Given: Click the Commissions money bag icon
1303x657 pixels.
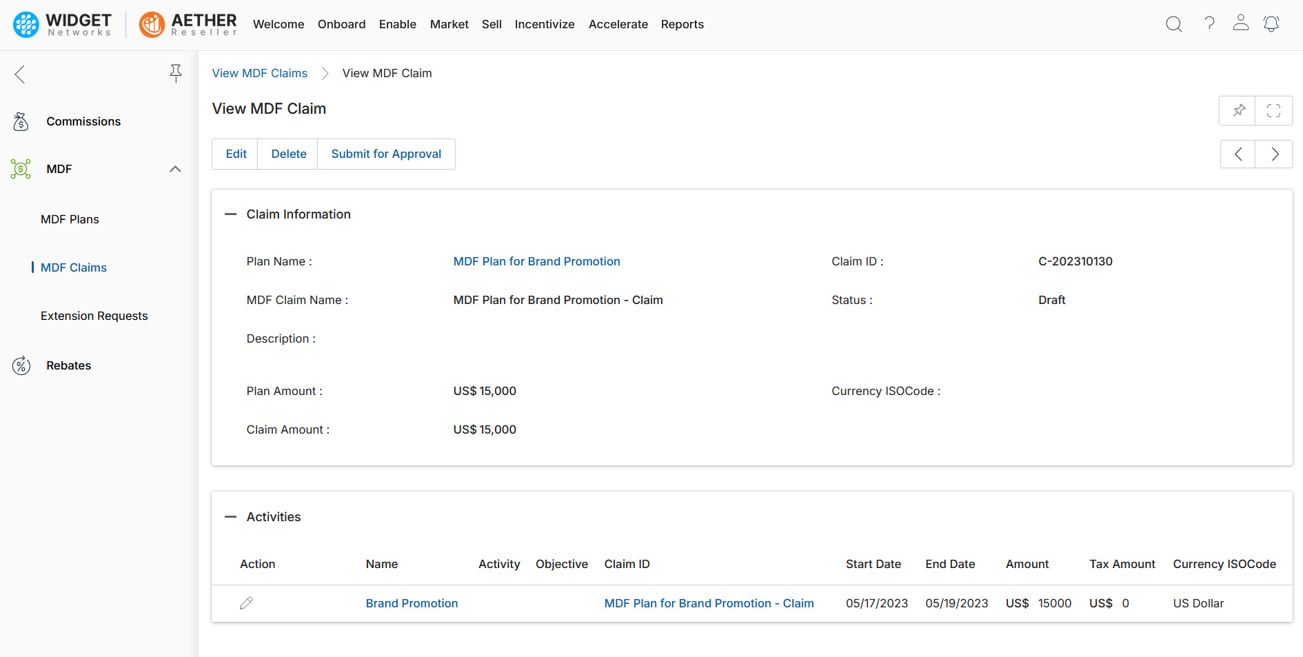Looking at the screenshot, I should [21, 121].
